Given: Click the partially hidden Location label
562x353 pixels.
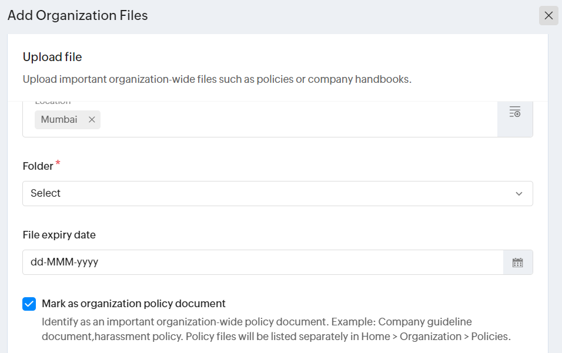Looking at the screenshot, I should [52, 103].
